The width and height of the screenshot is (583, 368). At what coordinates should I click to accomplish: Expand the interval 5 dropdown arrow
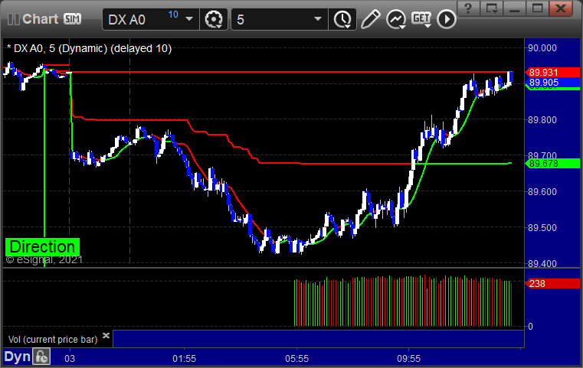(317, 18)
